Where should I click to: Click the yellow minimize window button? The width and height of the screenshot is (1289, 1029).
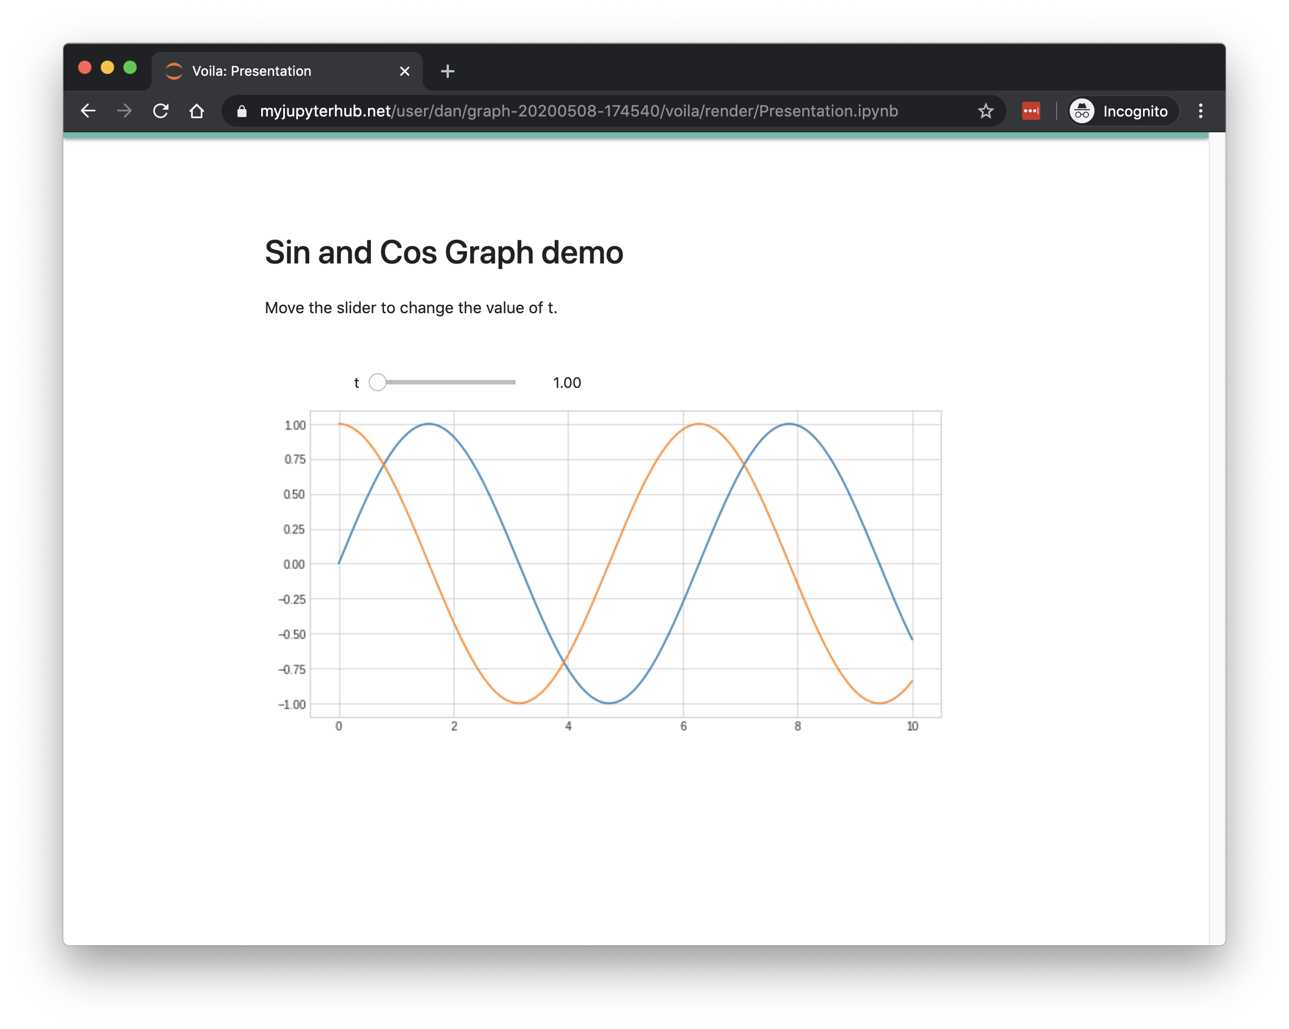[107, 68]
